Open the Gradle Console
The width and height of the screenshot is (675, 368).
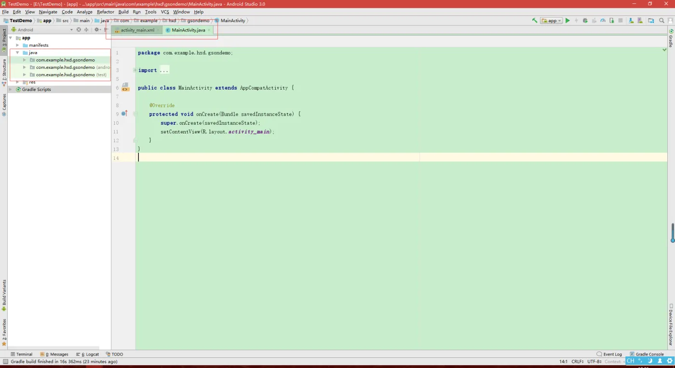[x=647, y=354]
